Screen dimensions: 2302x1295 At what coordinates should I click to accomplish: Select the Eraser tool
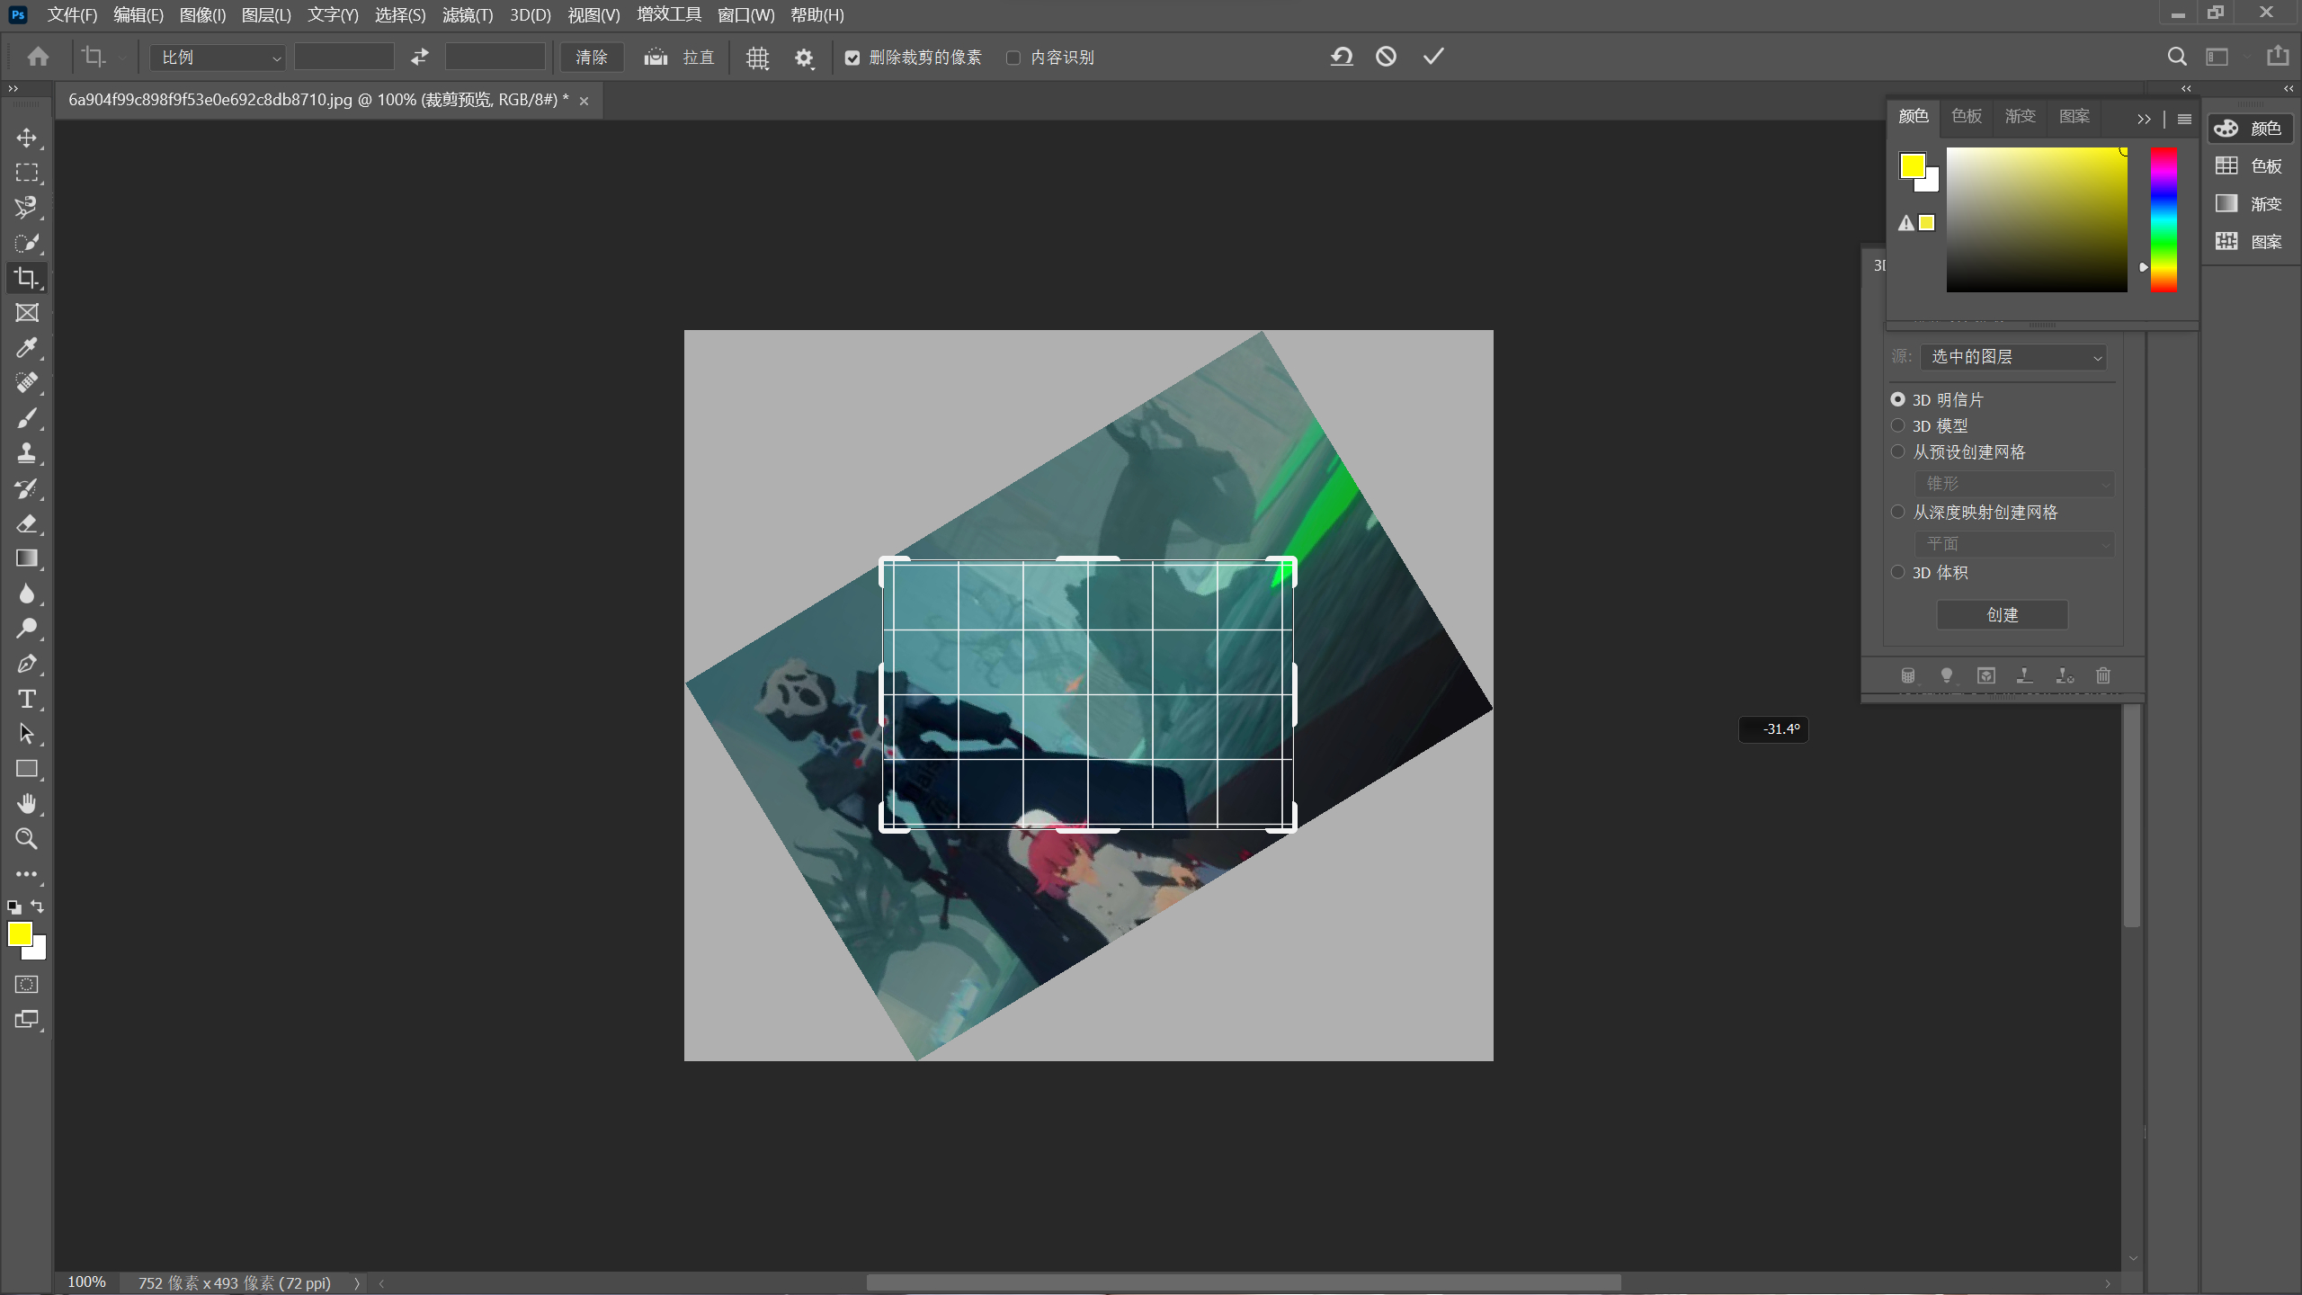26,523
